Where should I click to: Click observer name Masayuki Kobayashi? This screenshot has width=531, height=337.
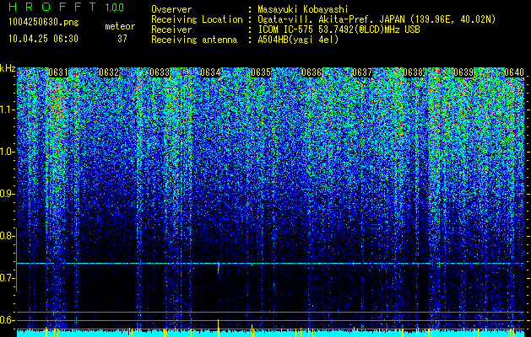point(303,10)
